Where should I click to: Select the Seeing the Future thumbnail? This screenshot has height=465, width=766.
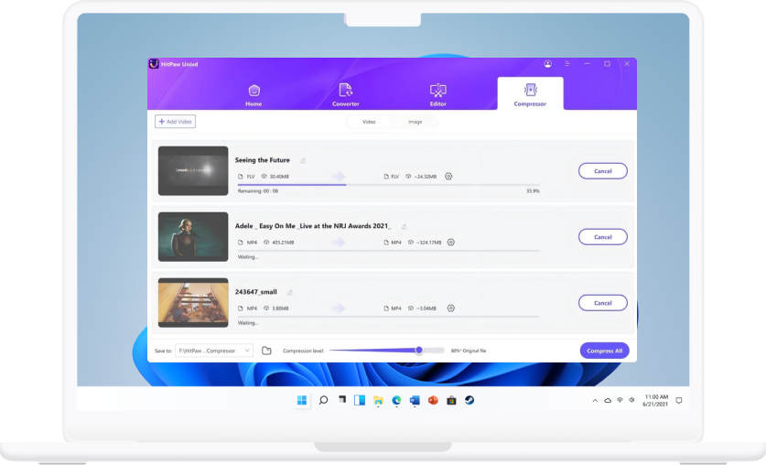point(193,171)
